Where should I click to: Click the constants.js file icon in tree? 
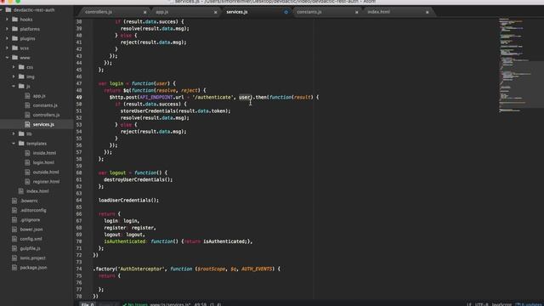[27, 105]
